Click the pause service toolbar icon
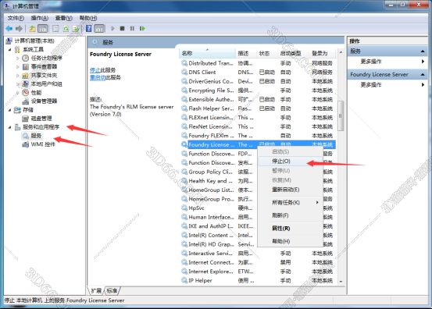 [x=132, y=29]
